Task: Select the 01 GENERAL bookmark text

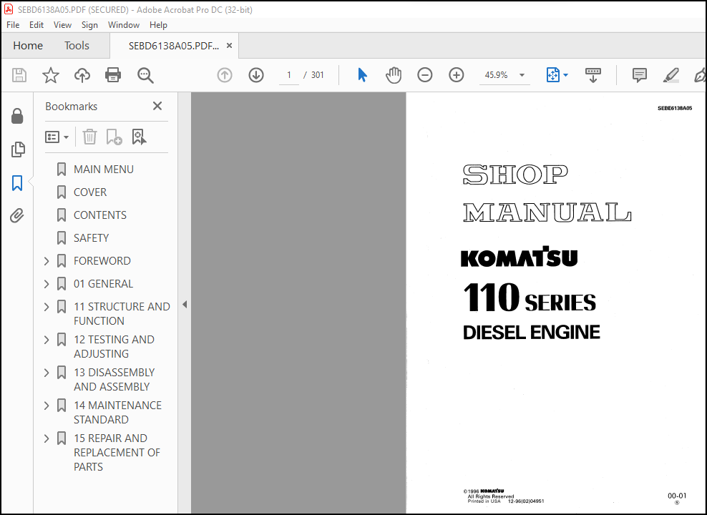Action: [x=103, y=284]
